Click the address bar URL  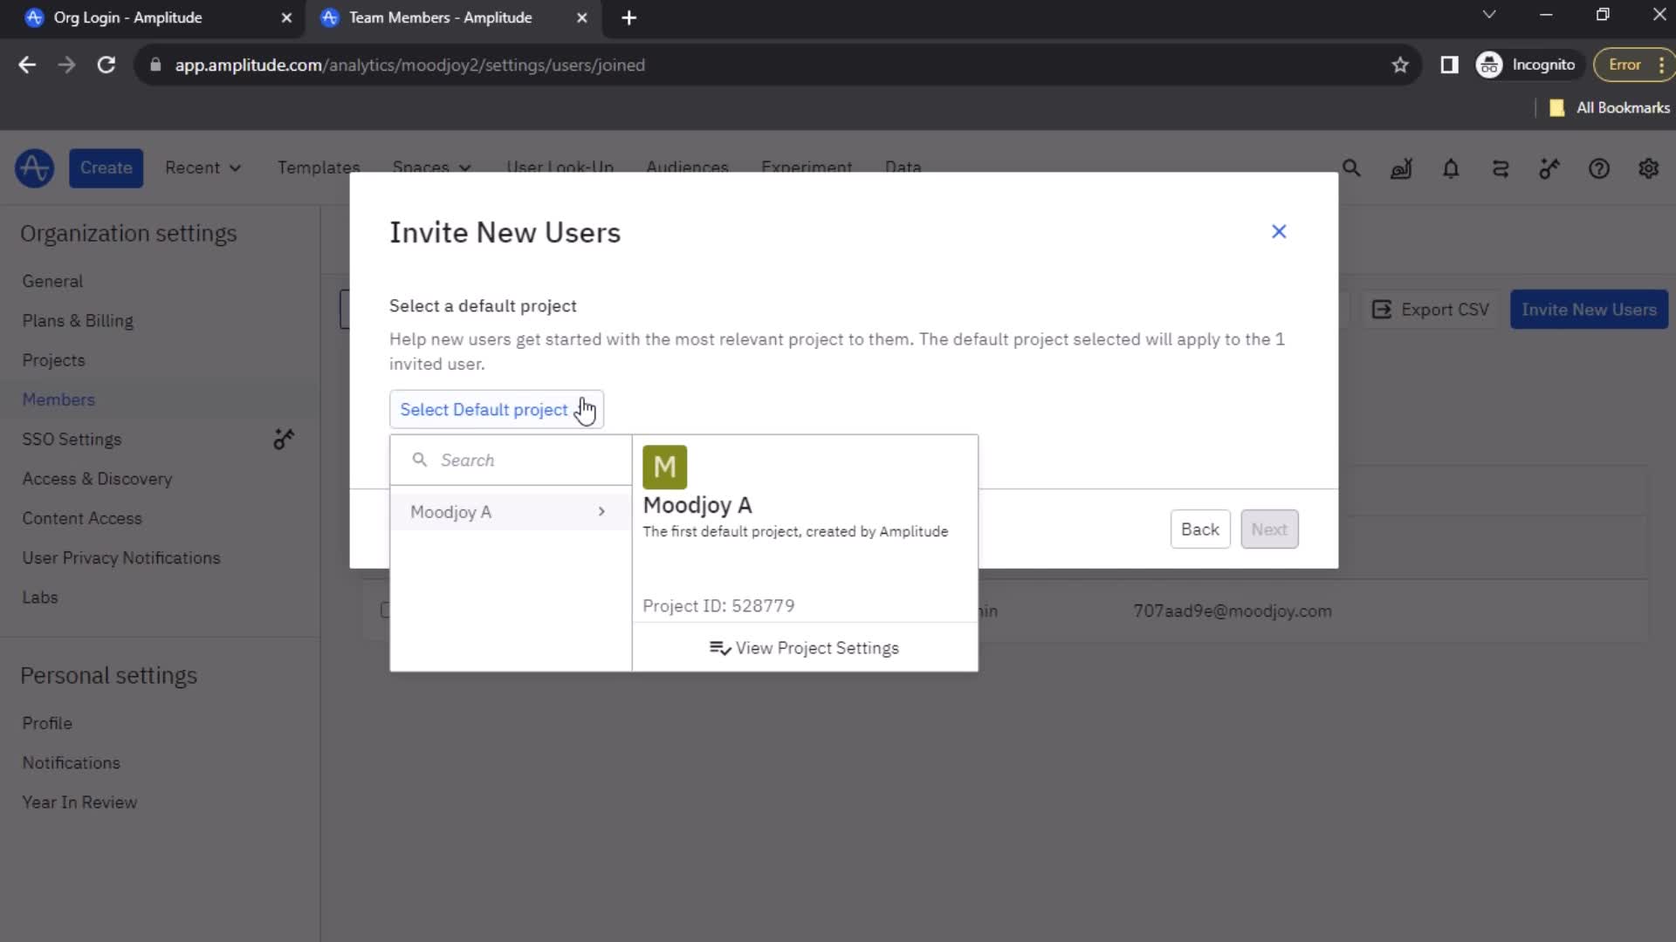point(409,65)
